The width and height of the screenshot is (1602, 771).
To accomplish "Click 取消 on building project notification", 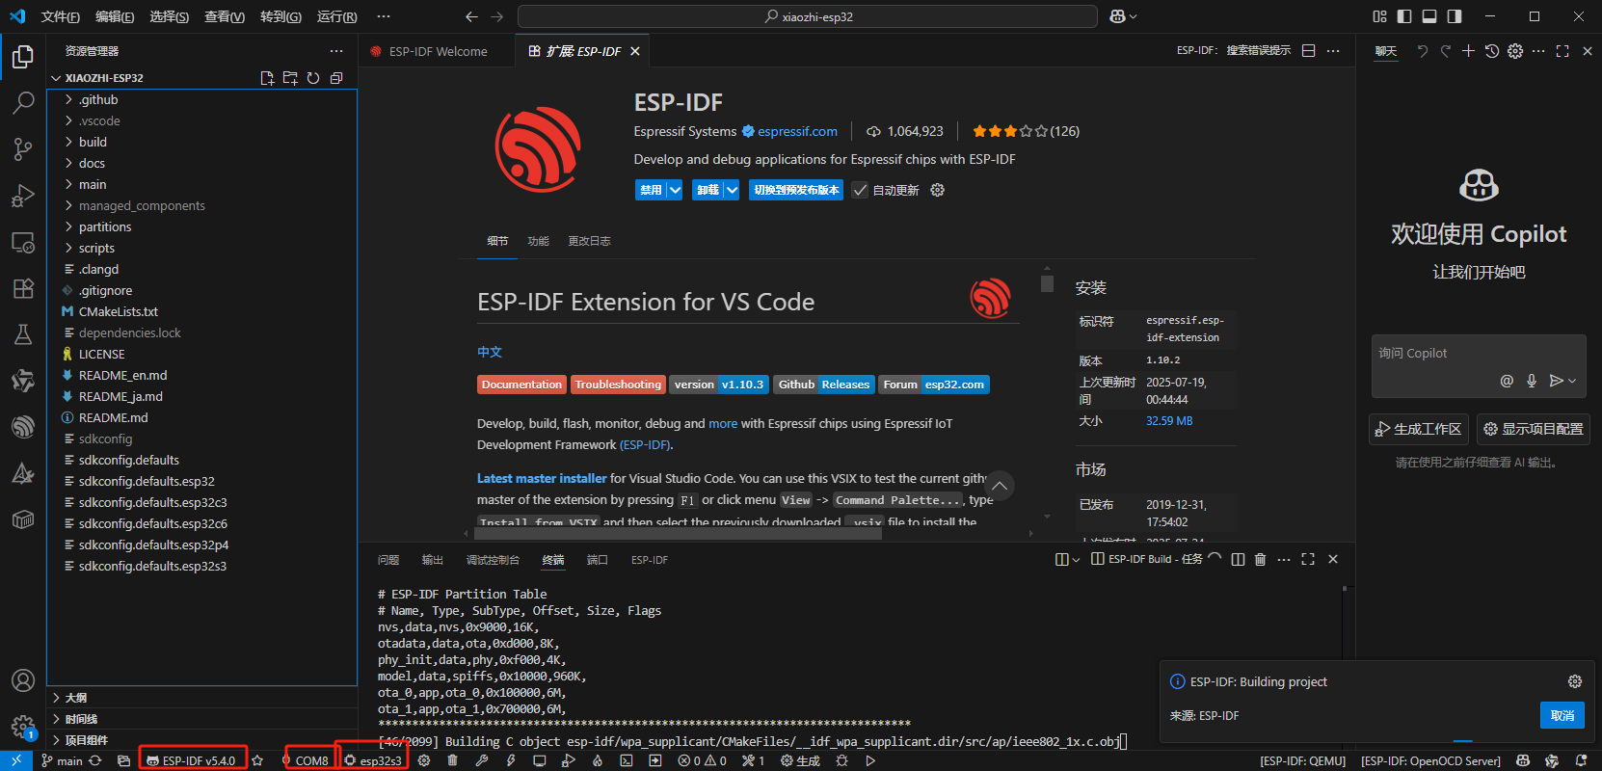I will (1562, 715).
